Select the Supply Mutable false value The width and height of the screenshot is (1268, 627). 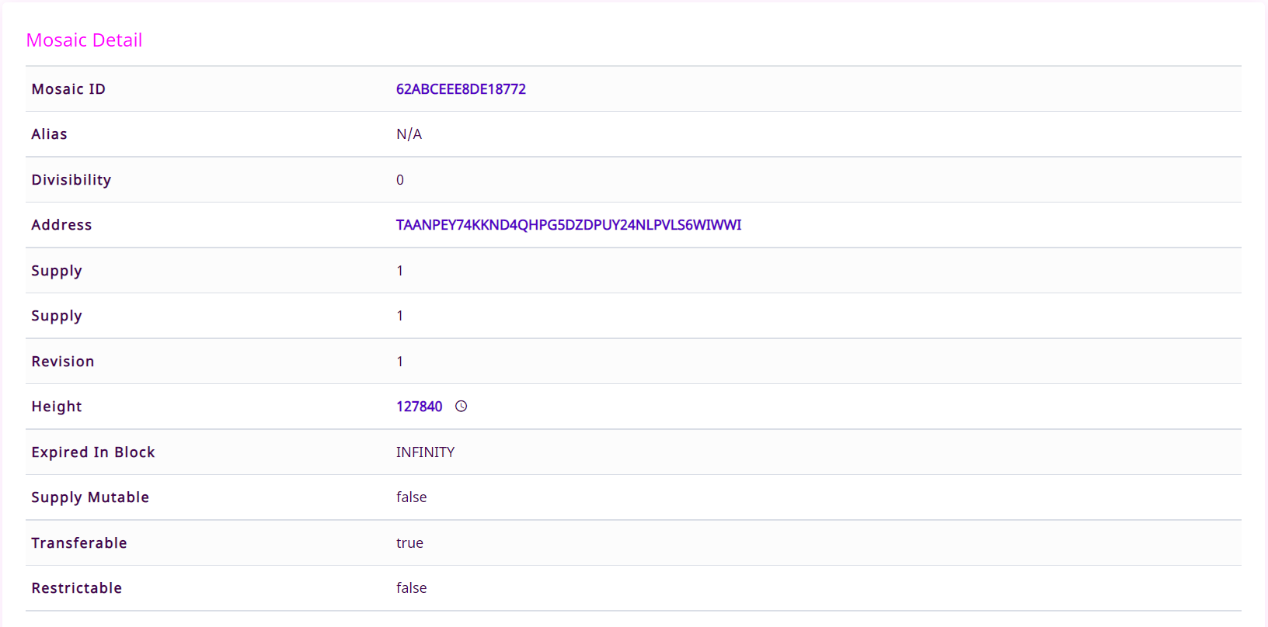click(411, 497)
